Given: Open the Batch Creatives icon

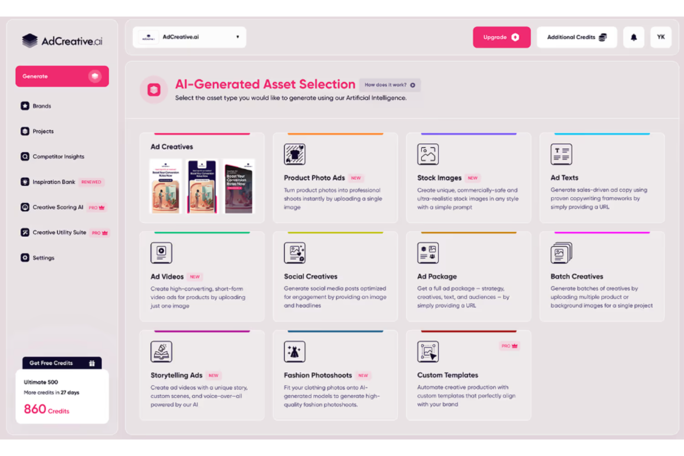Looking at the screenshot, I should click(561, 253).
